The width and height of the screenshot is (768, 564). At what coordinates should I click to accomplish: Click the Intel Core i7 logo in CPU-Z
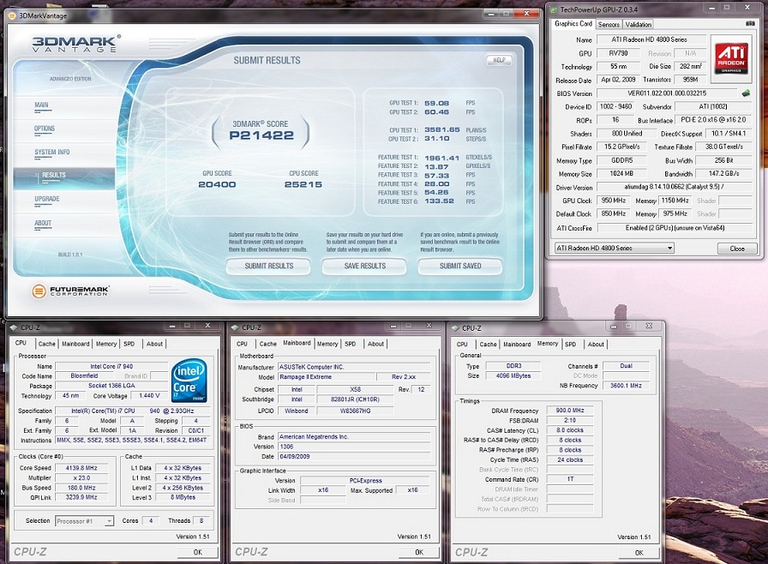tap(189, 381)
